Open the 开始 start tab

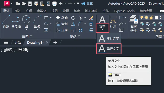[18, 42]
